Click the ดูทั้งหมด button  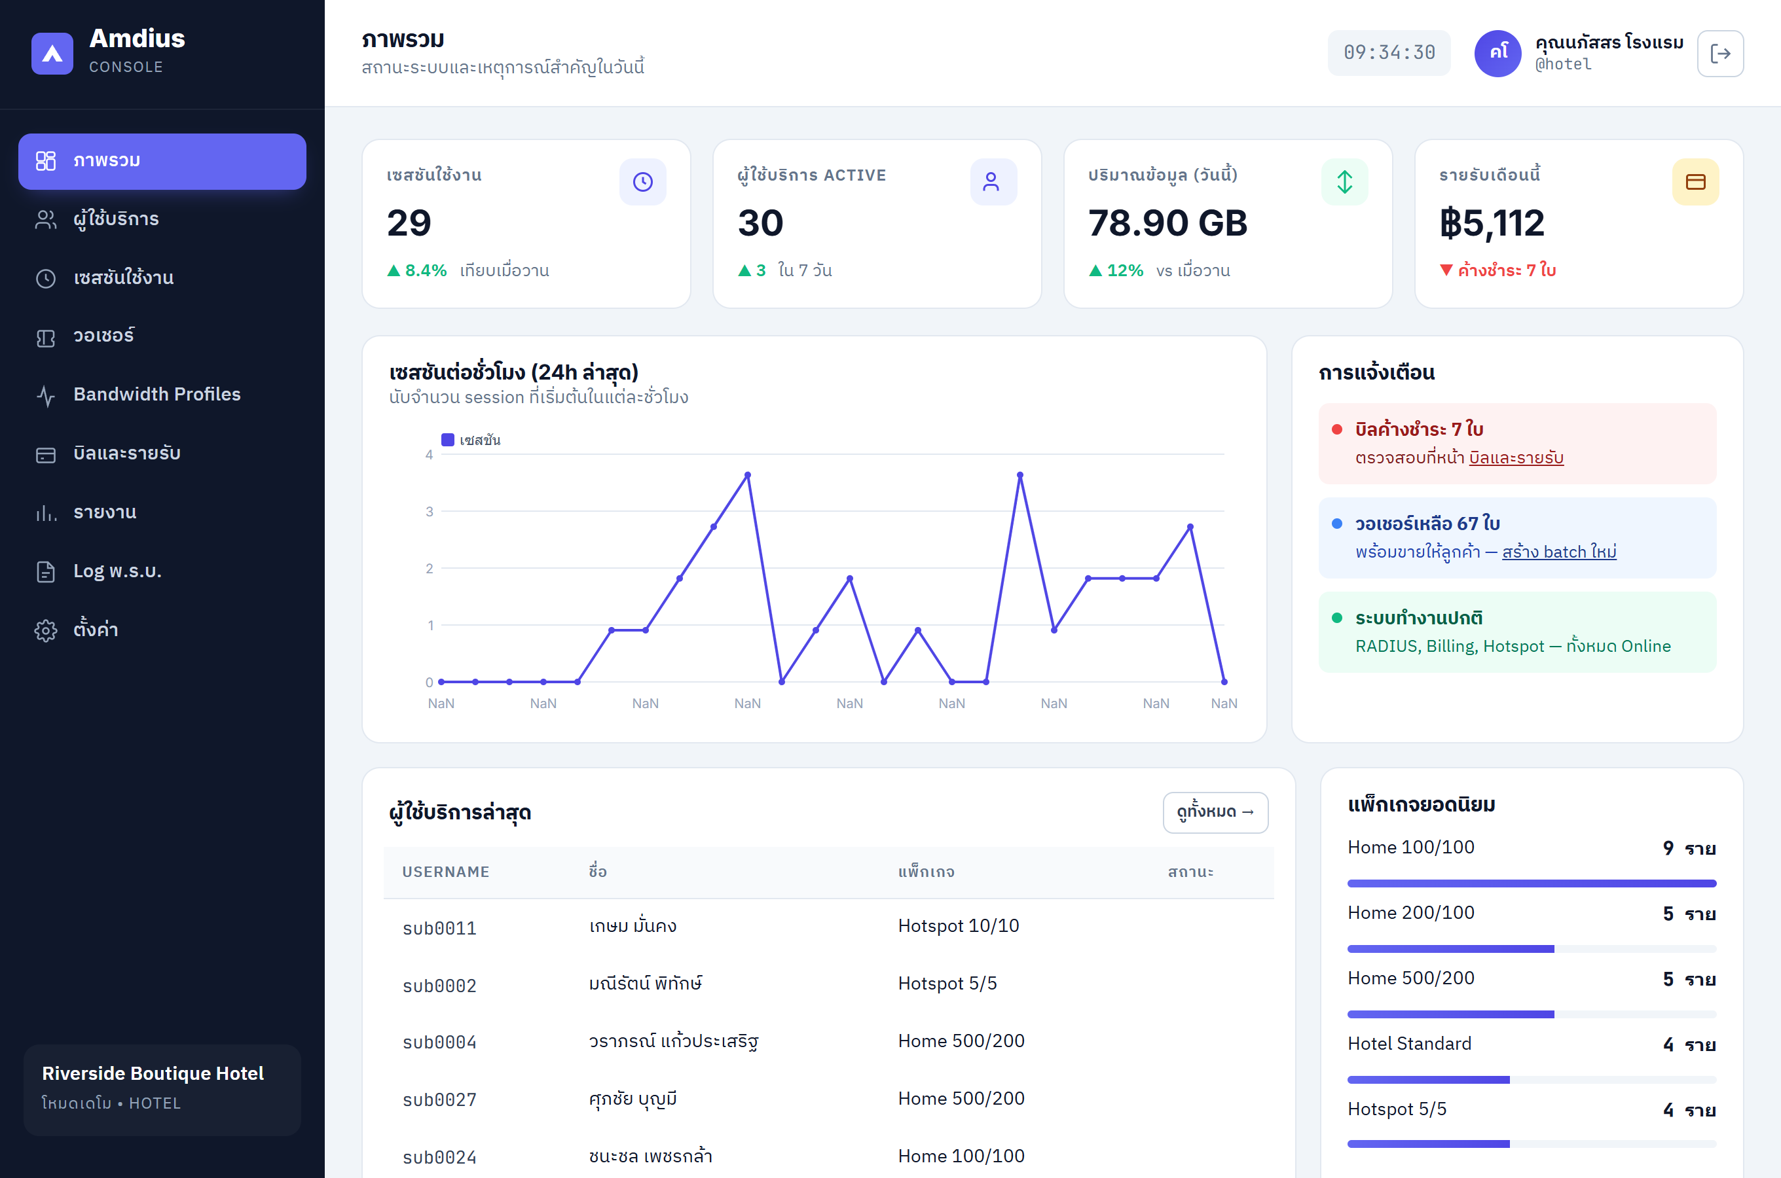click(1215, 812)
